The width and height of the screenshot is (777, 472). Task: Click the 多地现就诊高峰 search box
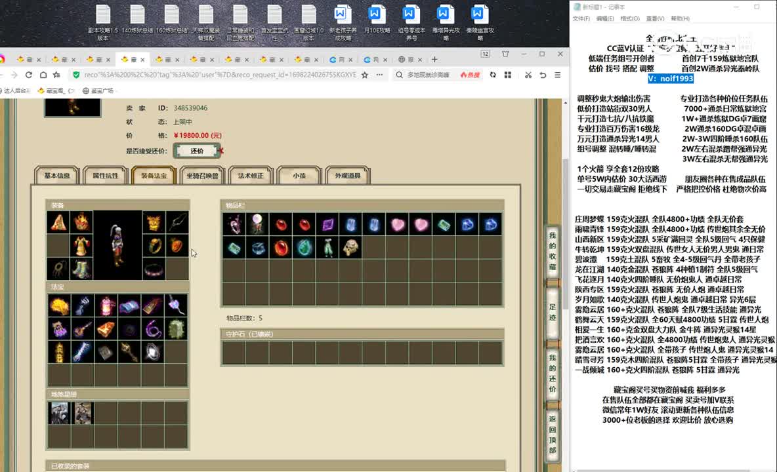(429, 75)
